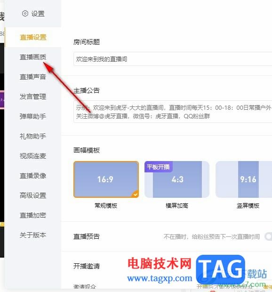Click the orange checkmark on 16:9 template
Screen dimensions: 272x292
[x=135, y=195]
